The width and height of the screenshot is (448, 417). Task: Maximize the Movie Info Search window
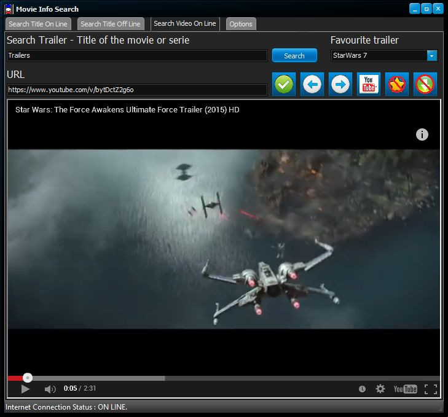pyautogui.click(x=426, y=9)
